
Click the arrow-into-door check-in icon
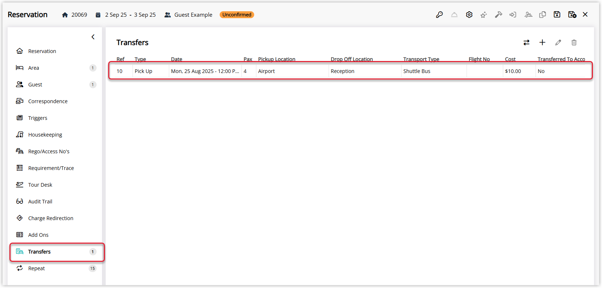coord(513,15)
